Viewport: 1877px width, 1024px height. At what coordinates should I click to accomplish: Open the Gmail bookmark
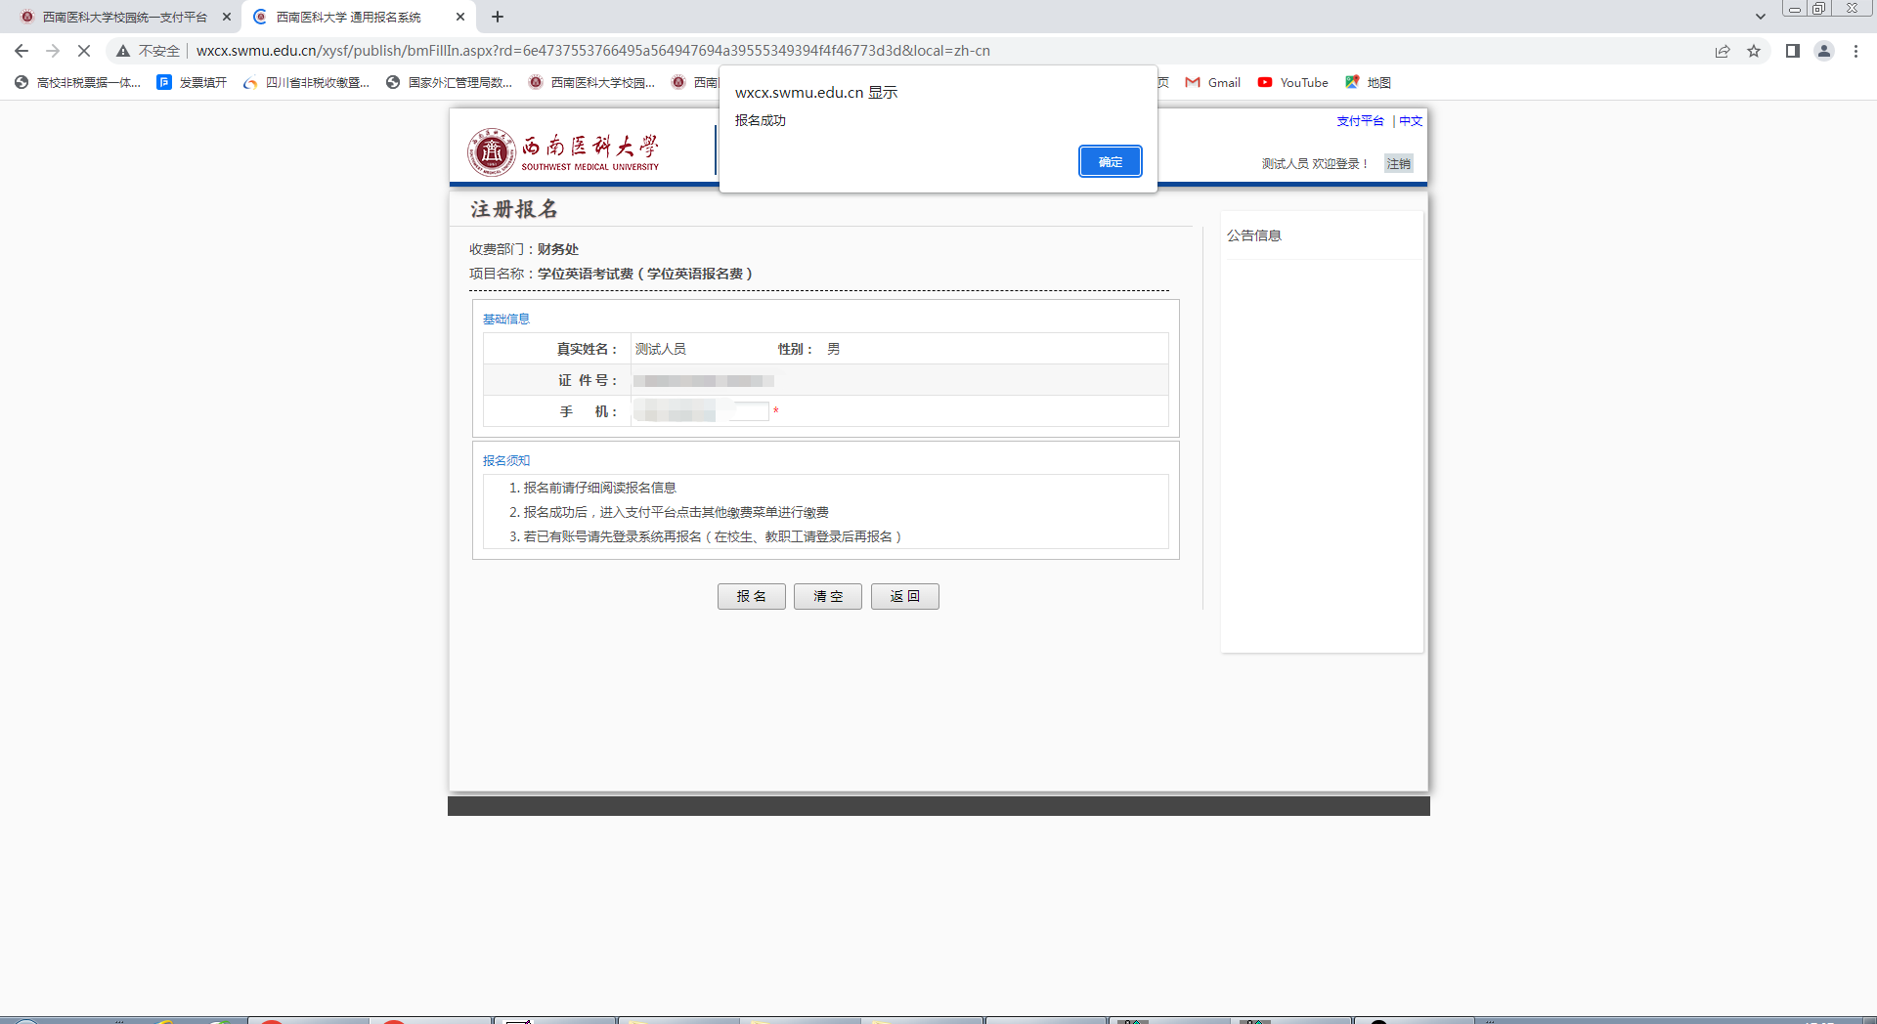(x=1213, y=83)
